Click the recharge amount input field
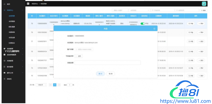212x104 pixels. [108, 63]
